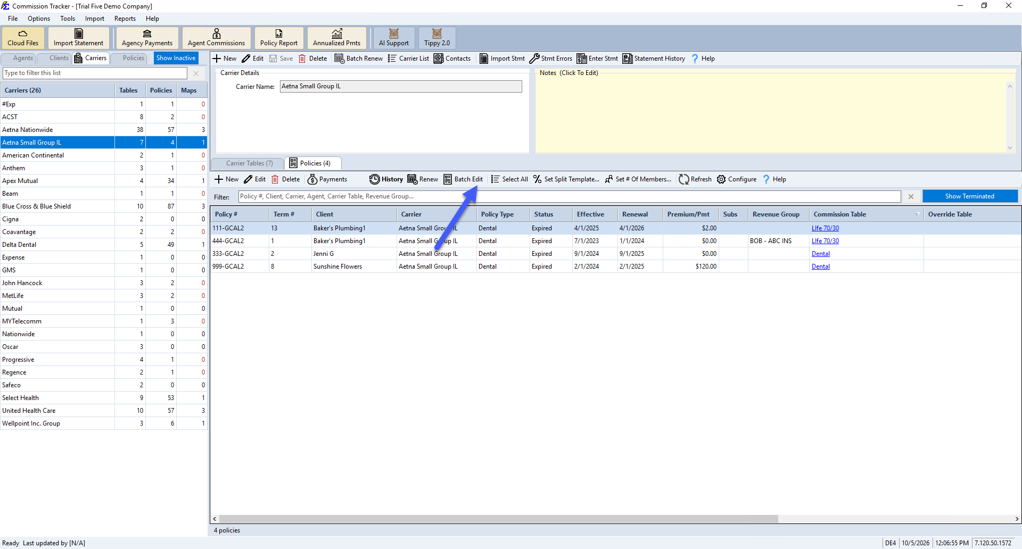The image size is (1022, 549).
Task: Delete the selected carrier
Action: 313,59
